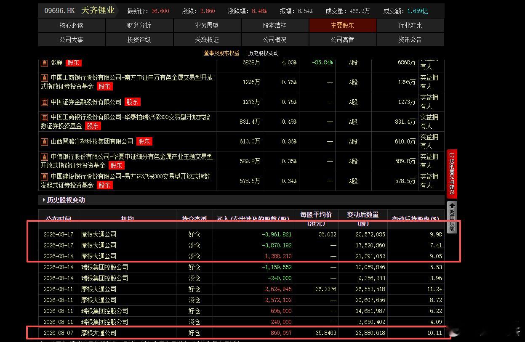Click the 直 icon beside 易方达沪深300 fund
Viewport: 525px width, 342px height.
click(44, 177)
